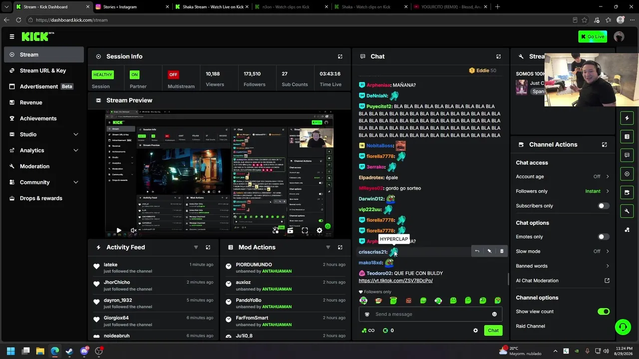This screenshot has width=639, height=359.
Task: Send message with the Chat button
Action: tap(493, 331)
